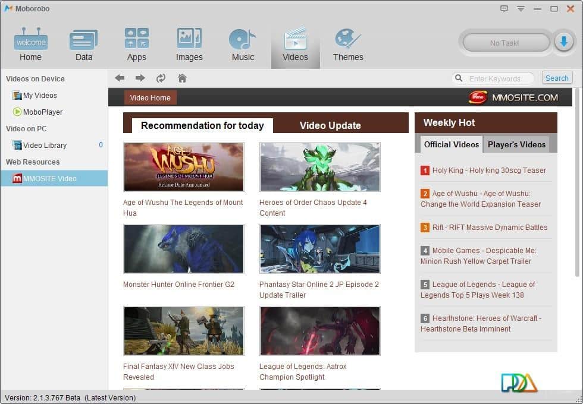
Task: Switch to the Images section
Action: [189, 45]
